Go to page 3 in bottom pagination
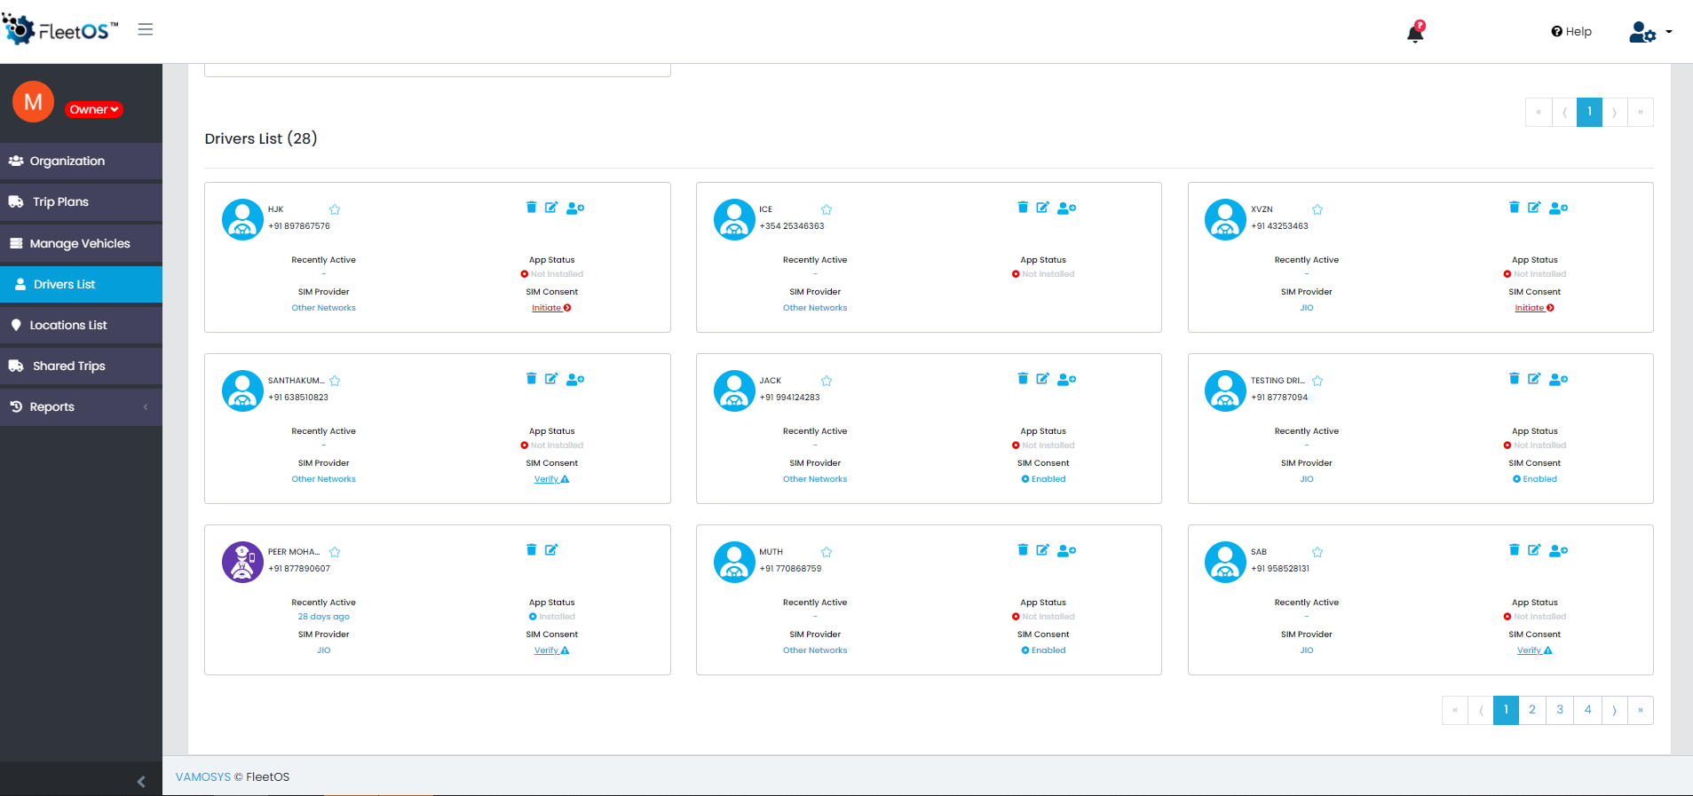This screenshot has width=1693, height=796. pyautogui.click(x=1560, y=710)
